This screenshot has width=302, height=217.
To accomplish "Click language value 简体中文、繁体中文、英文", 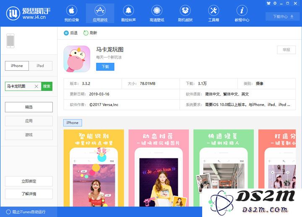I will 227,94.
